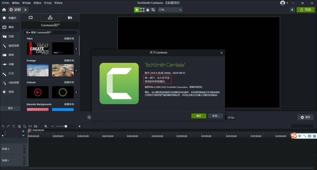Click the green 导出 export button
Viewport: 317px width, 170px height.
[306, 10]
